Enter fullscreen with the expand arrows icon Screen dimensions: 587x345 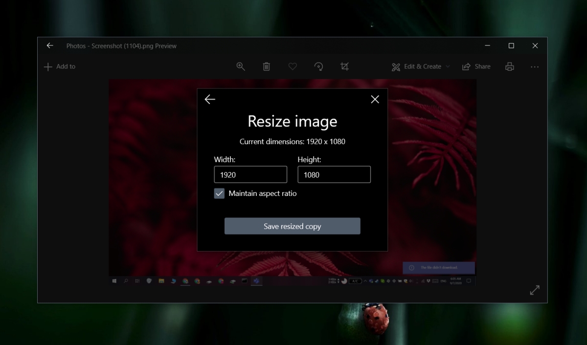point(535,290)
